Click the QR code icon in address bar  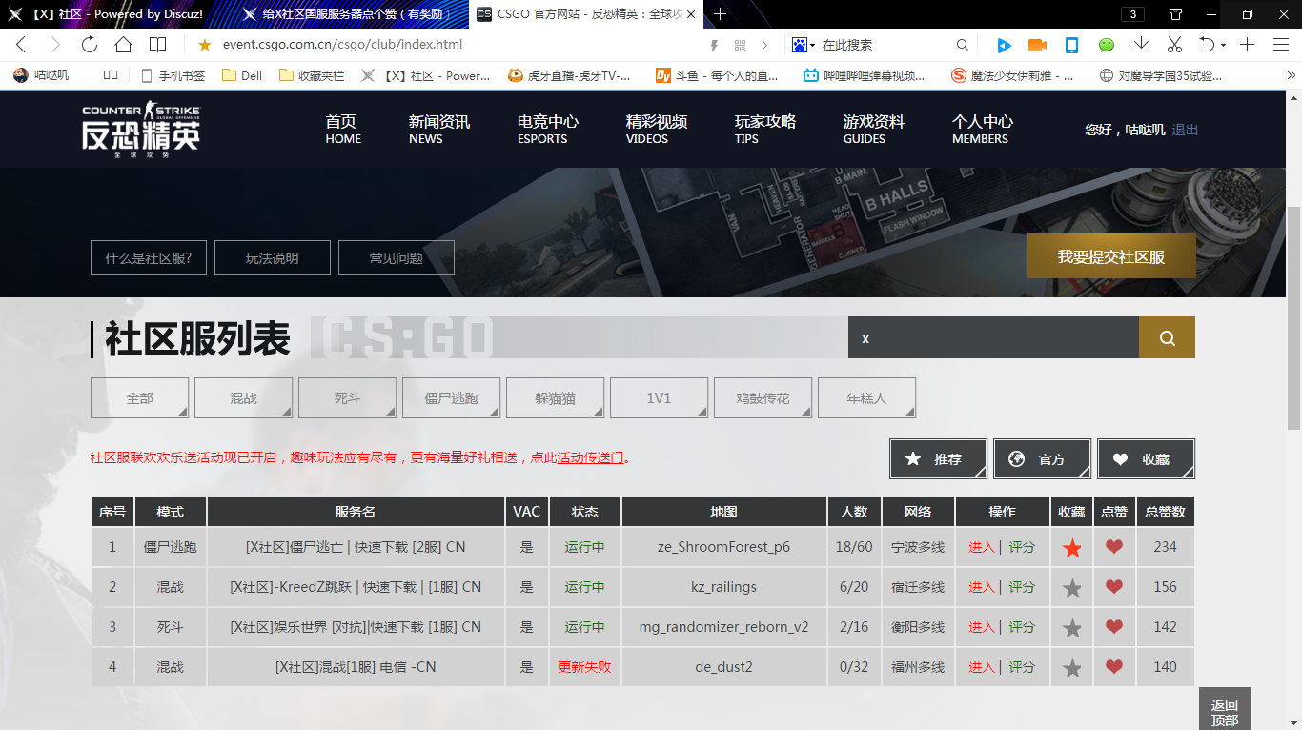740,45
